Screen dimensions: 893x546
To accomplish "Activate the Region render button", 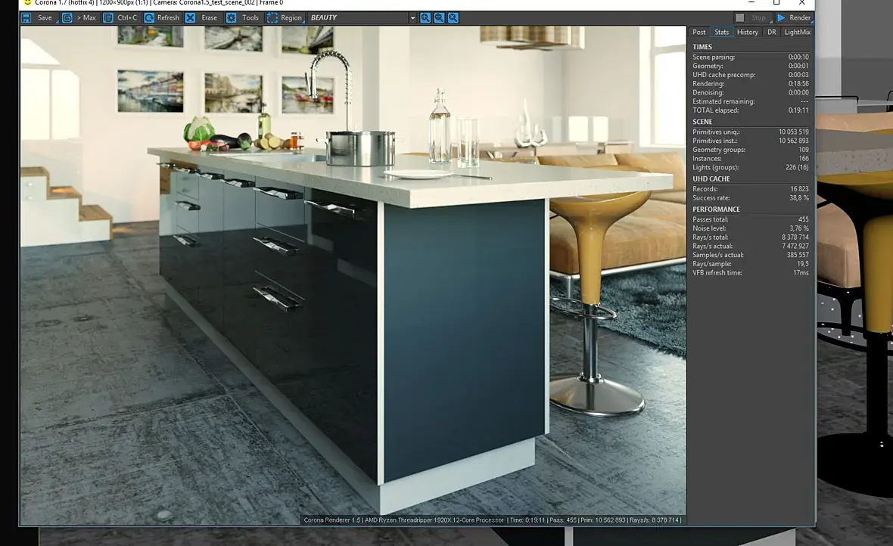I will coord(285,17).
